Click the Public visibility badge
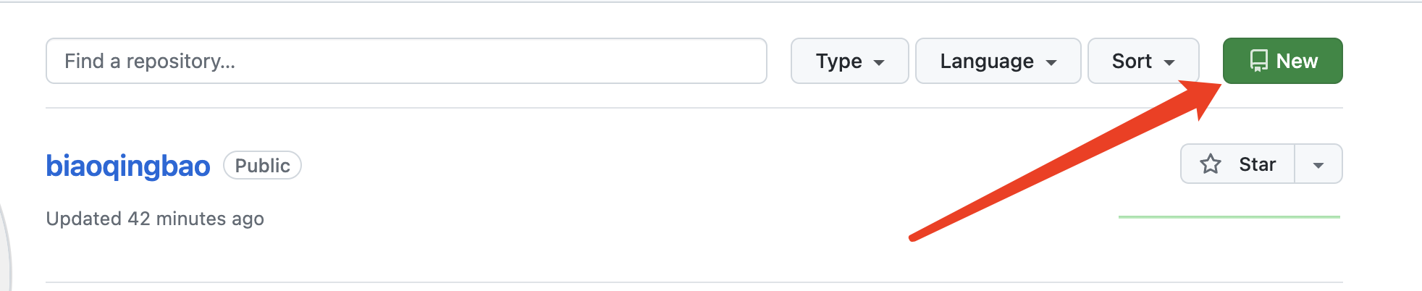This screenshot has height=291, width=1422. pos(262,166)
